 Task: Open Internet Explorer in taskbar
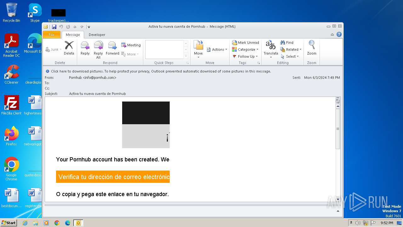click(x=25, y=223)
